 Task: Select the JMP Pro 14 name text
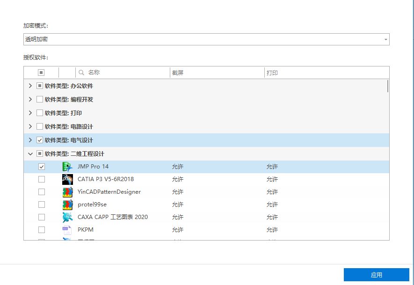[x=93, y=167]
